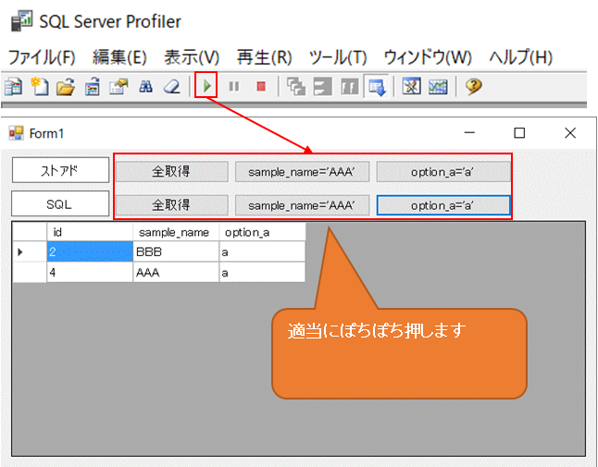Launch Database Engine Tuning Advisor icon
The height and width of the screenshot is (467, 598).
point(412,87)
